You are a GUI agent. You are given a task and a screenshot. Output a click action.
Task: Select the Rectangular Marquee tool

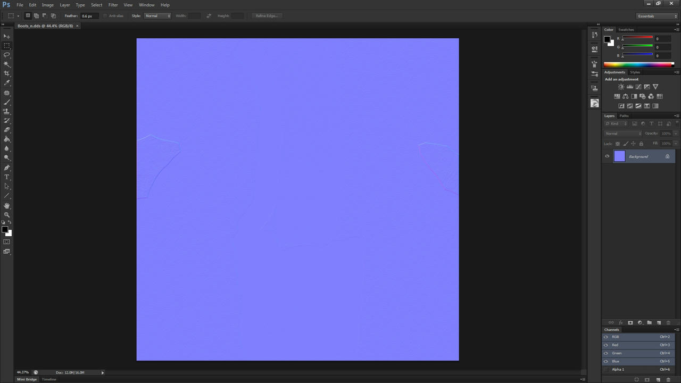(7, 46)
